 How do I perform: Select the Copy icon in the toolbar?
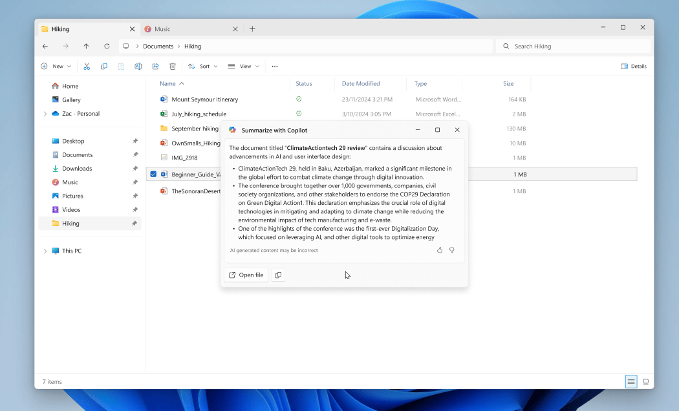click(x=103, y=66)
